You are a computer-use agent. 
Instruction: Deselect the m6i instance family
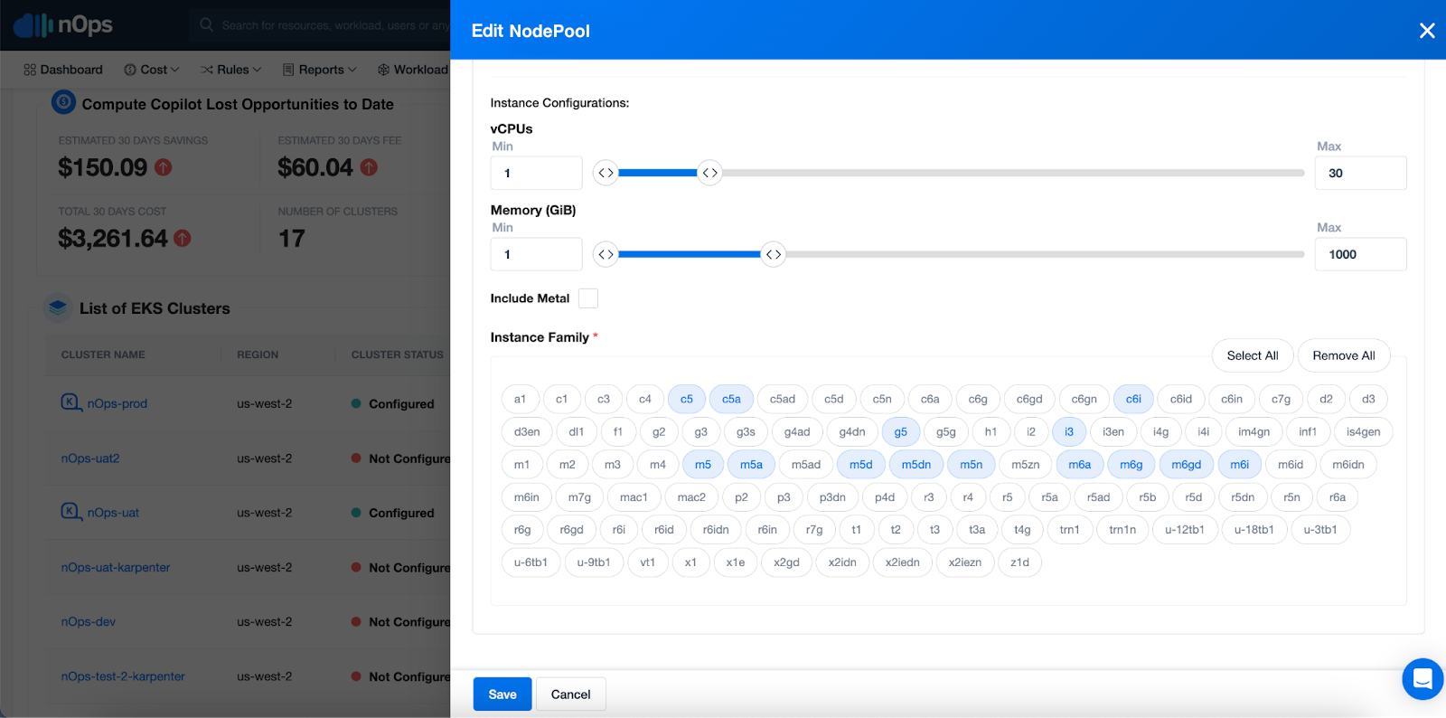click(1240, 464)
